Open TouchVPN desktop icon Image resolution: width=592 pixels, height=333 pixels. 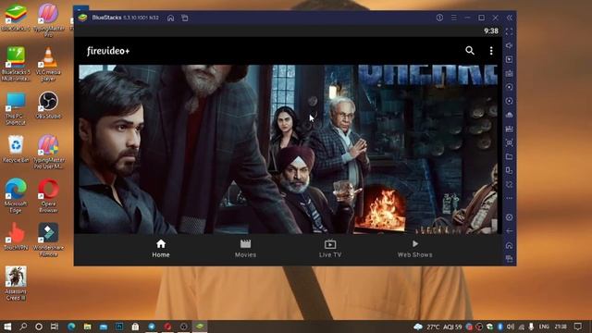click(16, 237)
